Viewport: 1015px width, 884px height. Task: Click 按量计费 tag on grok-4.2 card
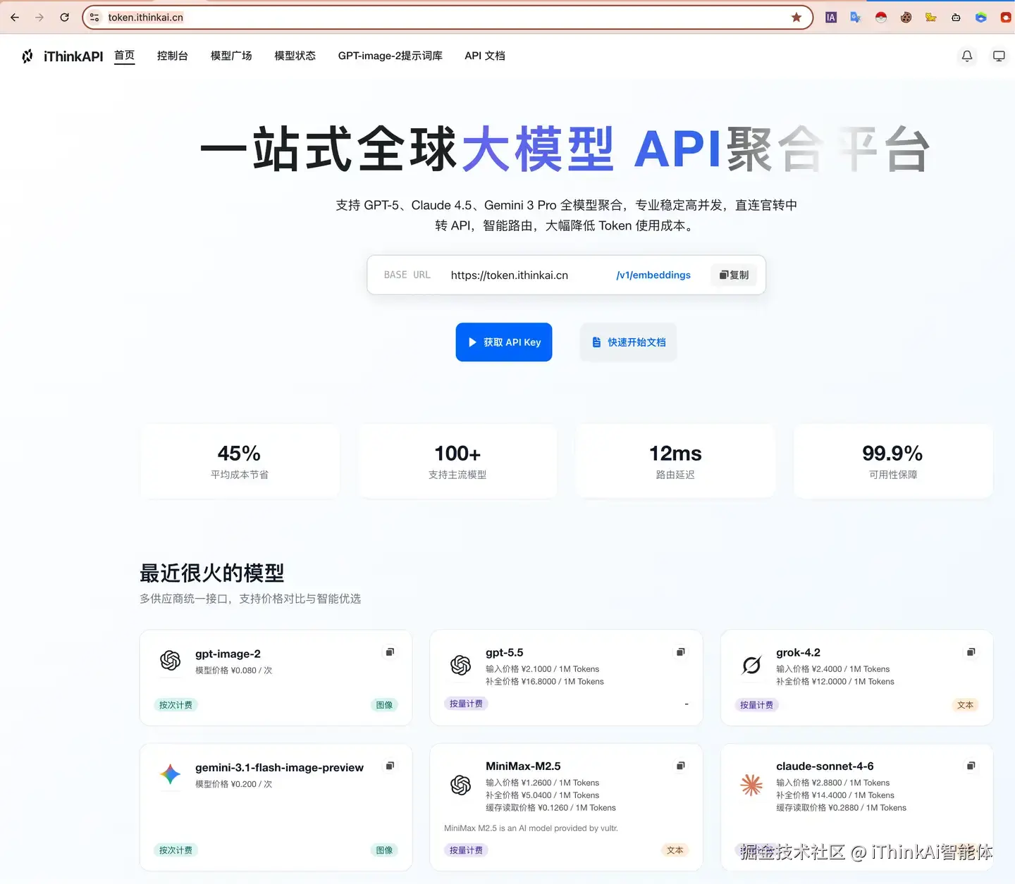tap(756, 705)
